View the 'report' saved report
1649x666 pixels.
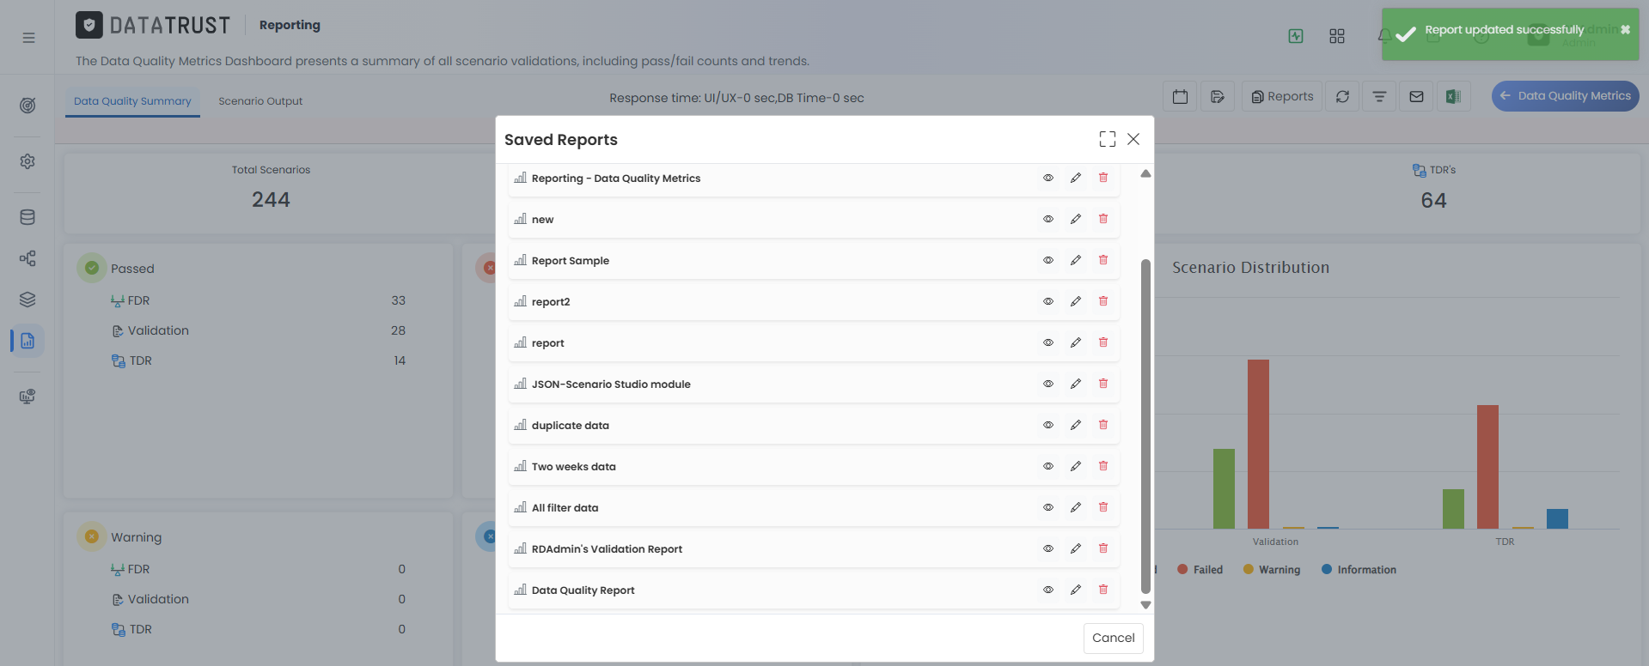click(1048, 342)
